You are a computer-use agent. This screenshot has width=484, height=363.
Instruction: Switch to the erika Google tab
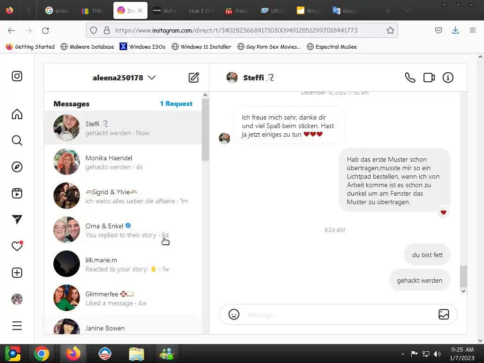(x=57, y=10)
